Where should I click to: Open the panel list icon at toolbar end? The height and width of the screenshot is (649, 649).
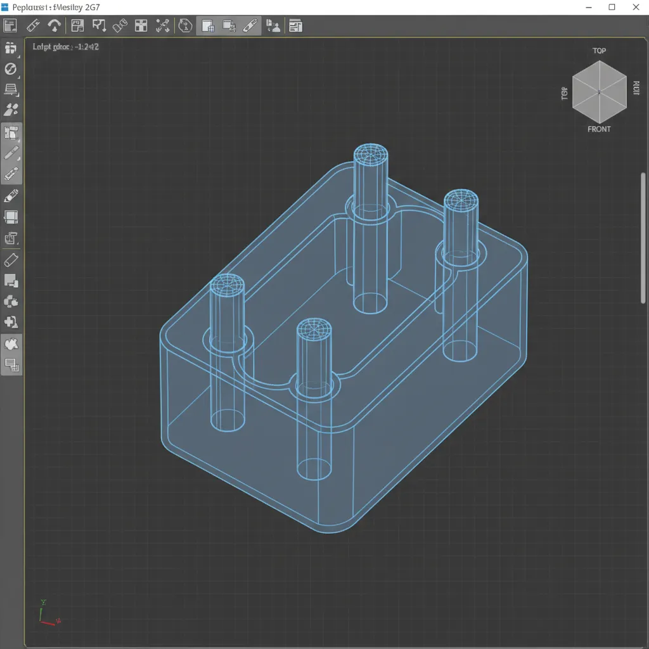click(x=295, y=25)
